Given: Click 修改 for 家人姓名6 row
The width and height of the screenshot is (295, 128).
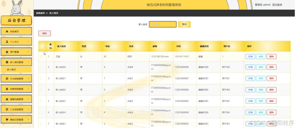Looking at the screenshot, I should 261,90.
